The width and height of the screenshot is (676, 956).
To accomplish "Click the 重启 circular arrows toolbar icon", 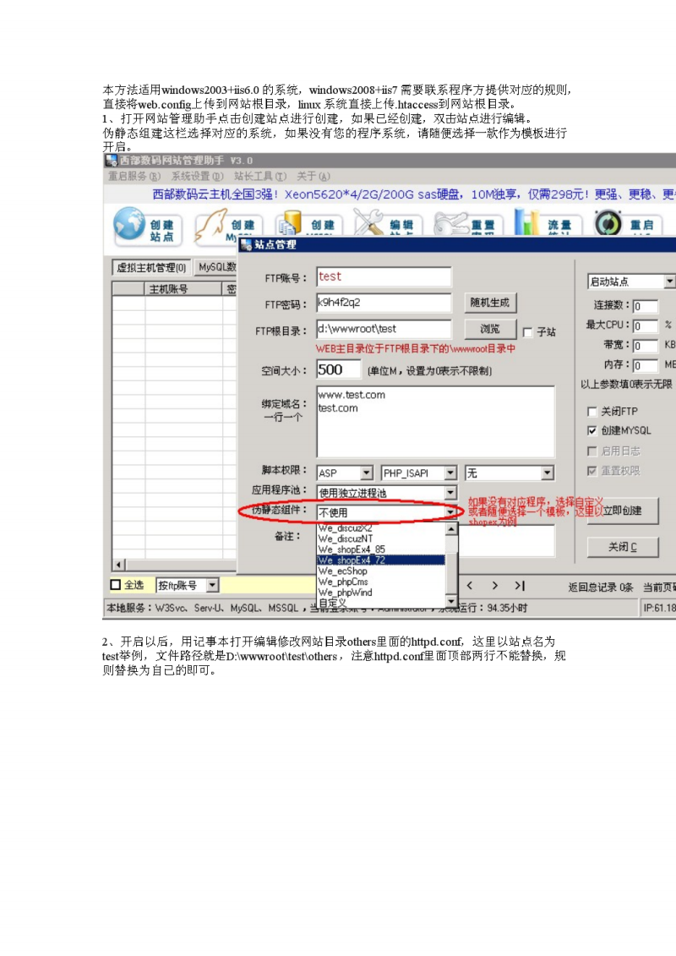I will pyautogui.click(x=608, y=224).
